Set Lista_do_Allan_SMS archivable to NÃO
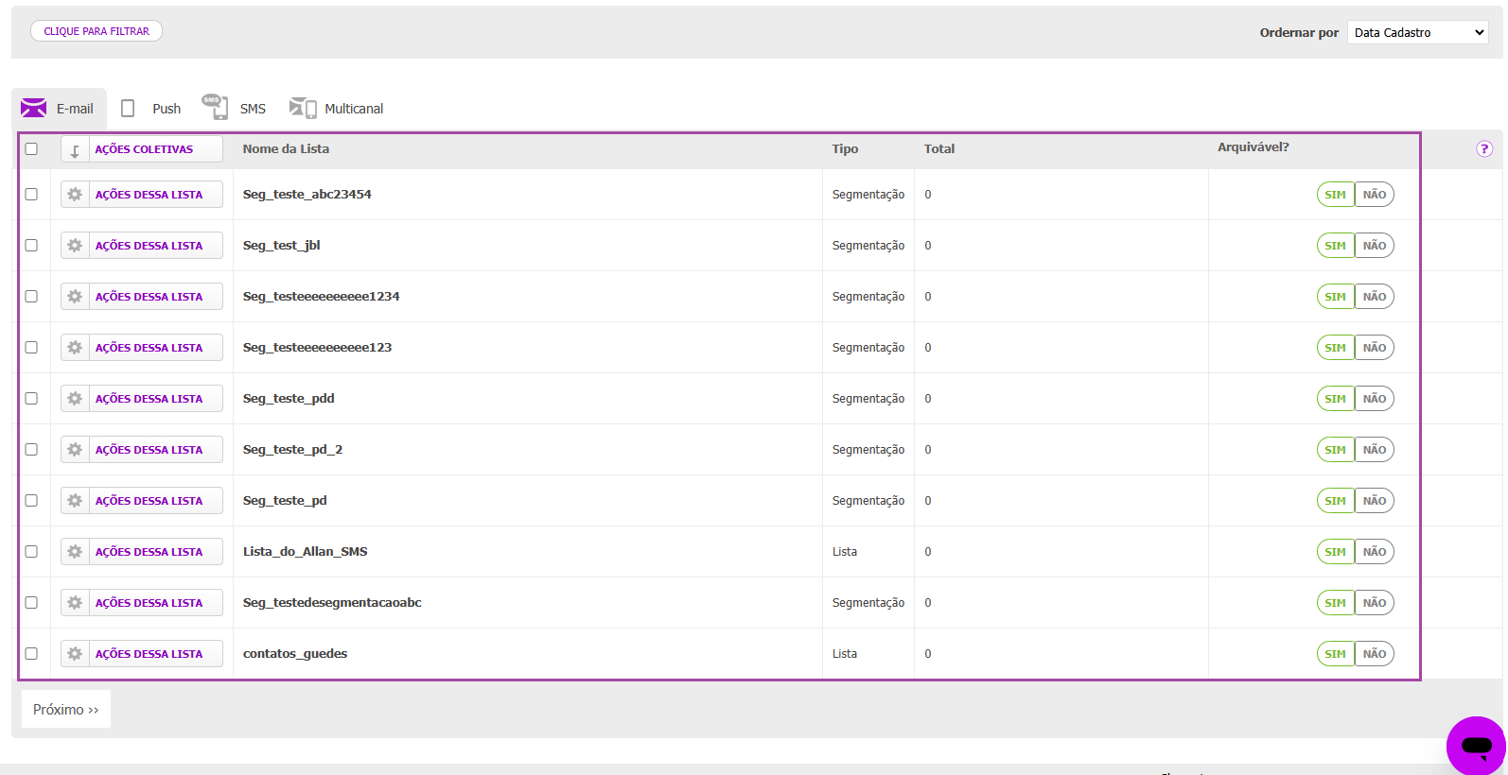The image size is (1508, 775). coord(1375,552)
